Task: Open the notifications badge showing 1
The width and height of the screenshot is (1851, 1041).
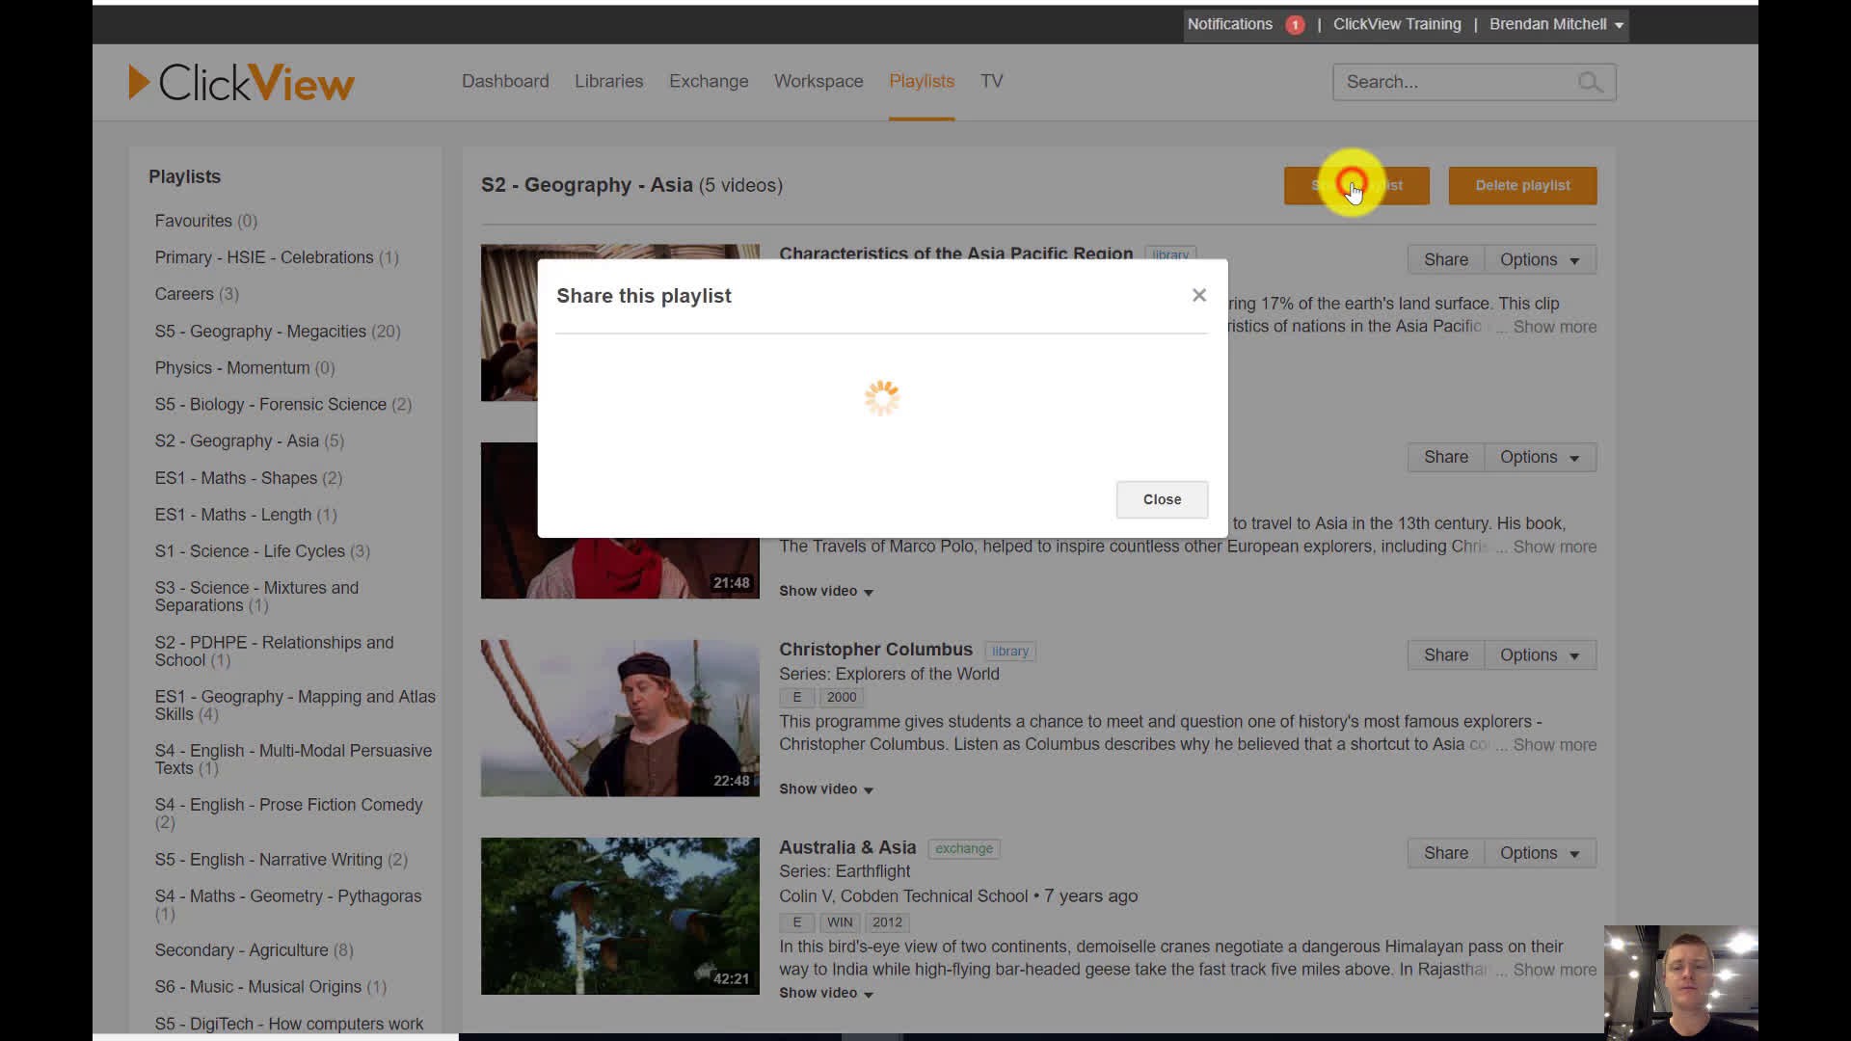Action: point(1295,25)
